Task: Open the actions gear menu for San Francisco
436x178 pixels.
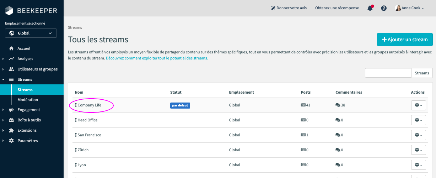Action: coord(419,135)
